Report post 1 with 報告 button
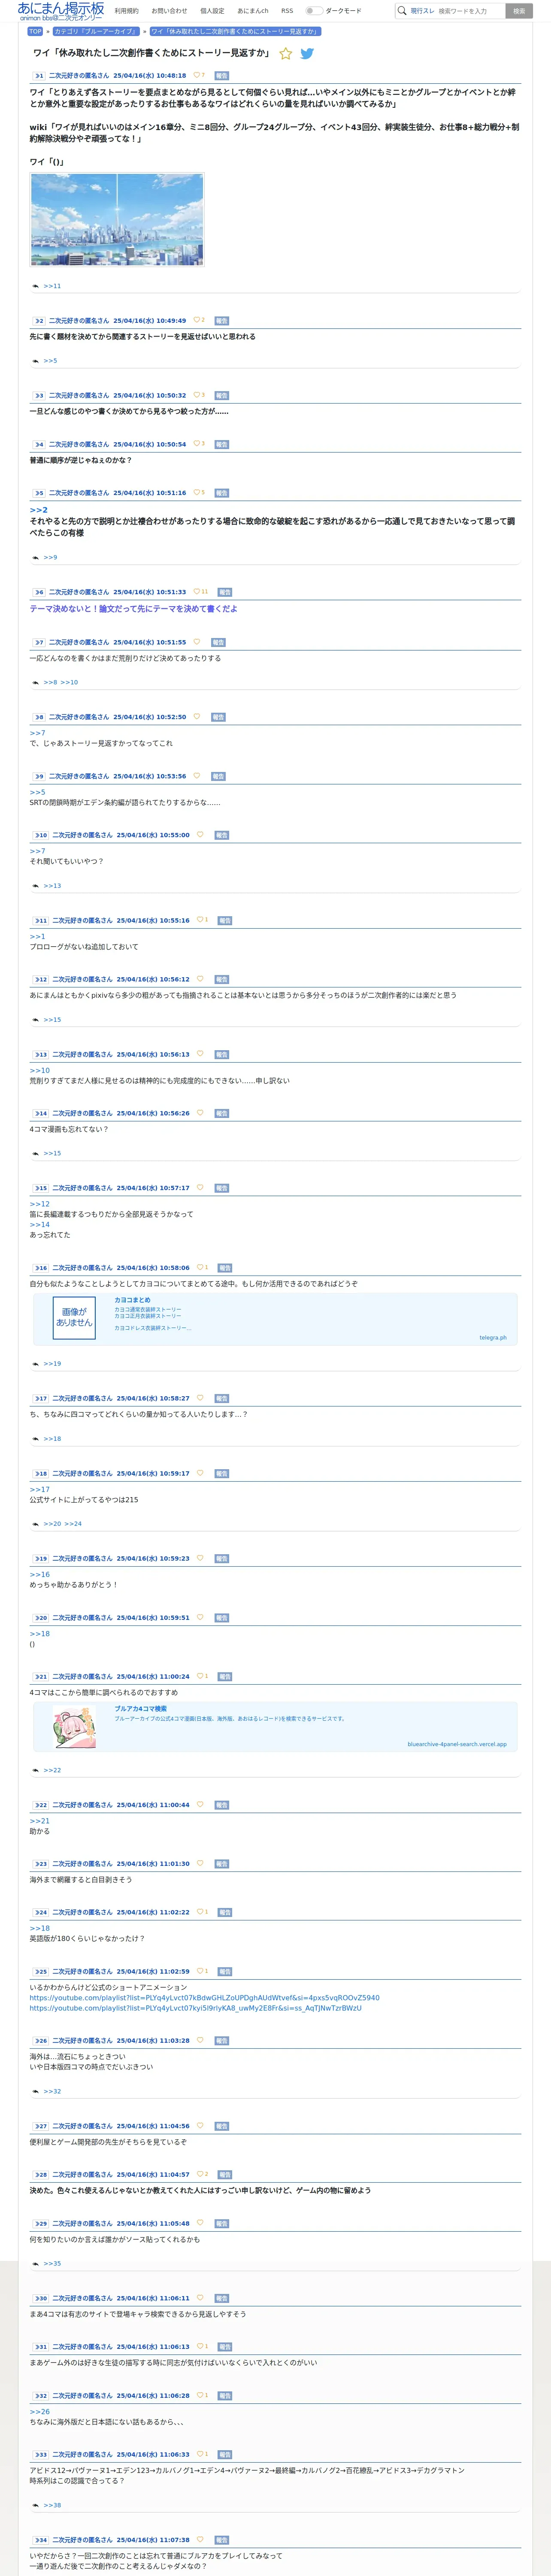This screenshot has width=551, height=2576. (222, 75)
